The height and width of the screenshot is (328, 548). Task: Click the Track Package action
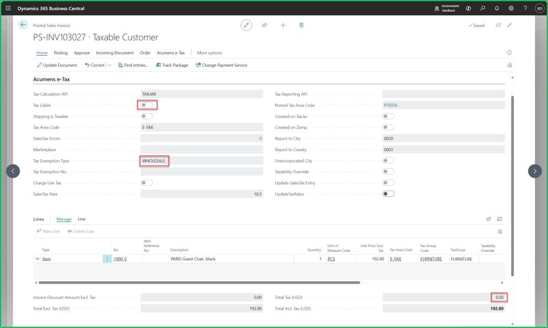pos(172,65)
